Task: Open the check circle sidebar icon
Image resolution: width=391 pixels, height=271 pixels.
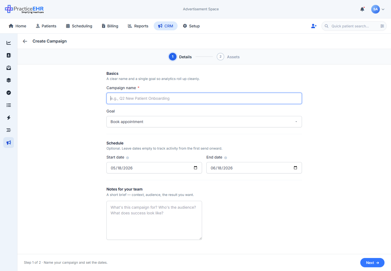Action: (9, 93)
